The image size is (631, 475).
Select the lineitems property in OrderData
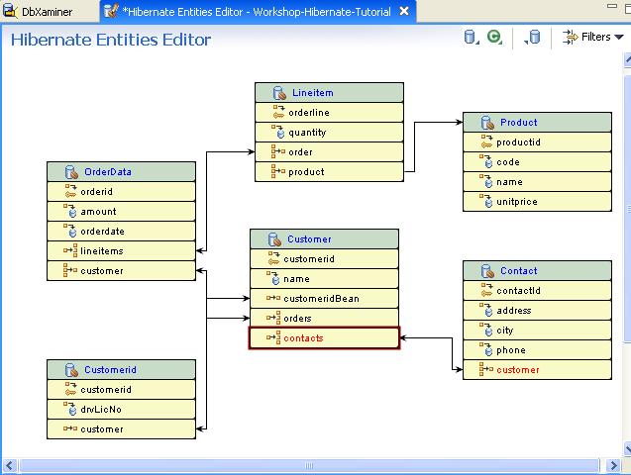(x=121, y=250)
